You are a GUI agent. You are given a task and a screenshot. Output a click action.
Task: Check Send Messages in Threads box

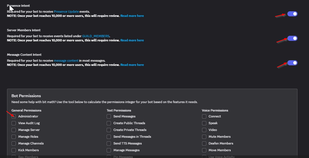click(109, 137)
